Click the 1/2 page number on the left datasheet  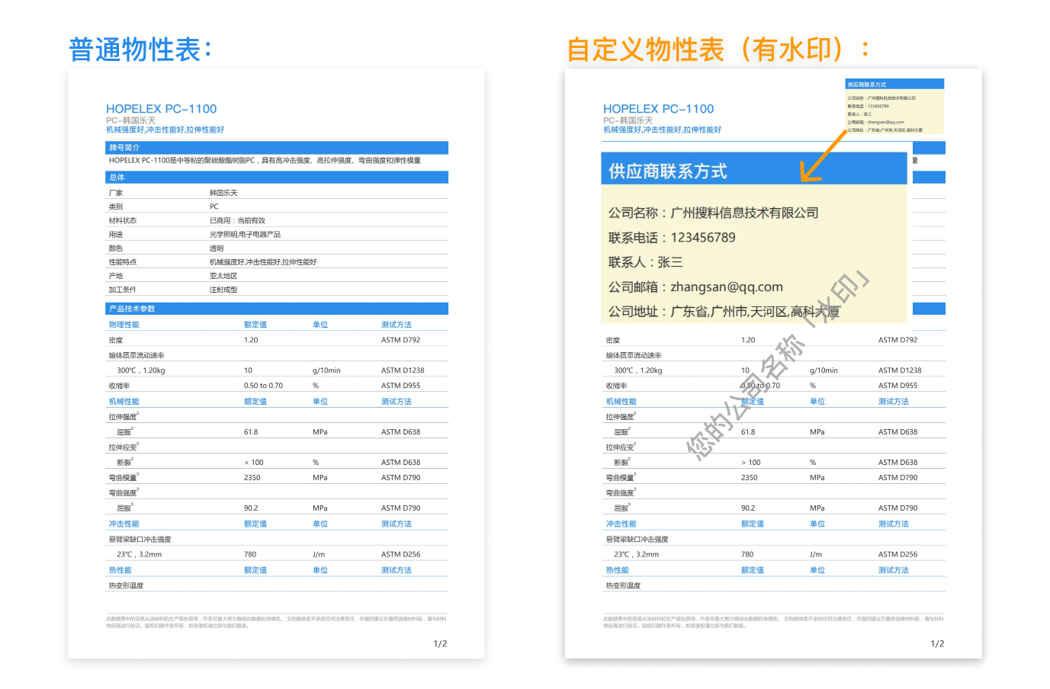(440, 644)
